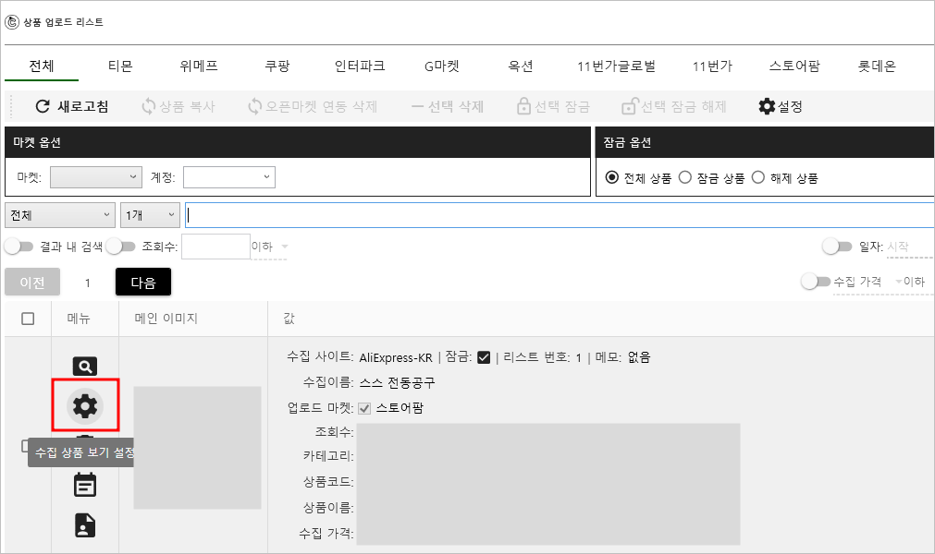Screen dimensions: 935x554
Task: Switch to the 티몬 tab
Action: coord(120,66)
